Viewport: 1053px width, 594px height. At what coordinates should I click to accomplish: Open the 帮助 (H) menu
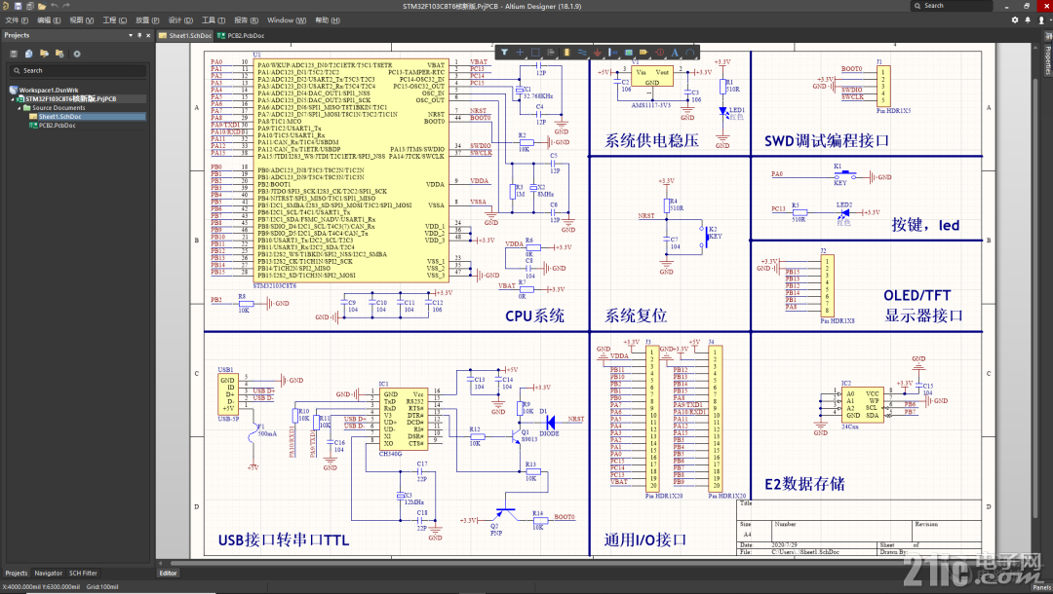coord(328,20)
